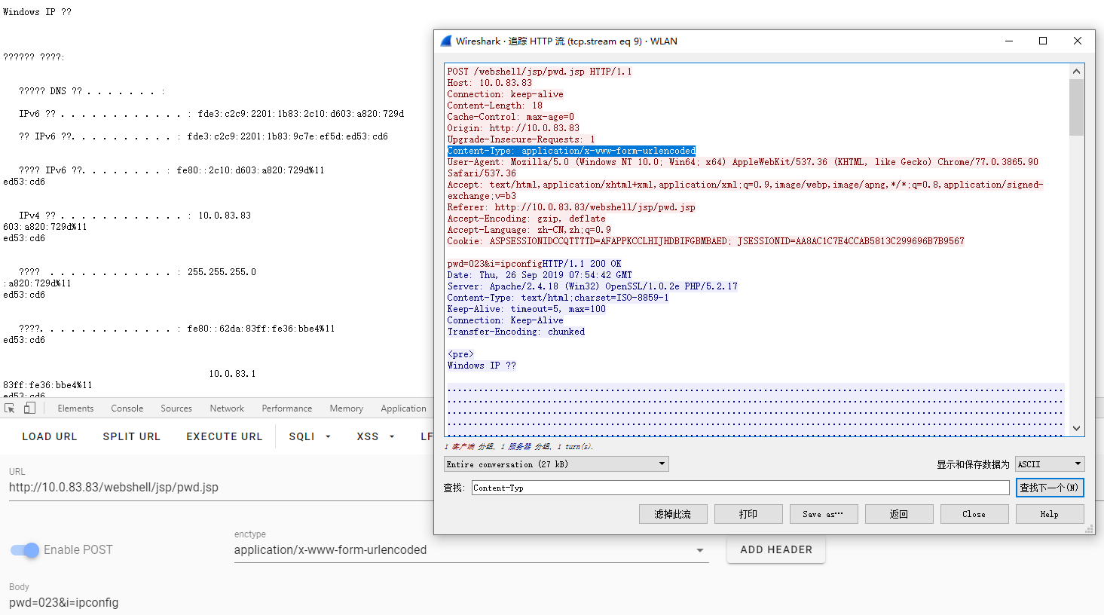The width and height of the screenshot is (1104, 615).
Task: Click the Date: Thu, 26 Sep 2019 line
Action: [x=540, y=275]
